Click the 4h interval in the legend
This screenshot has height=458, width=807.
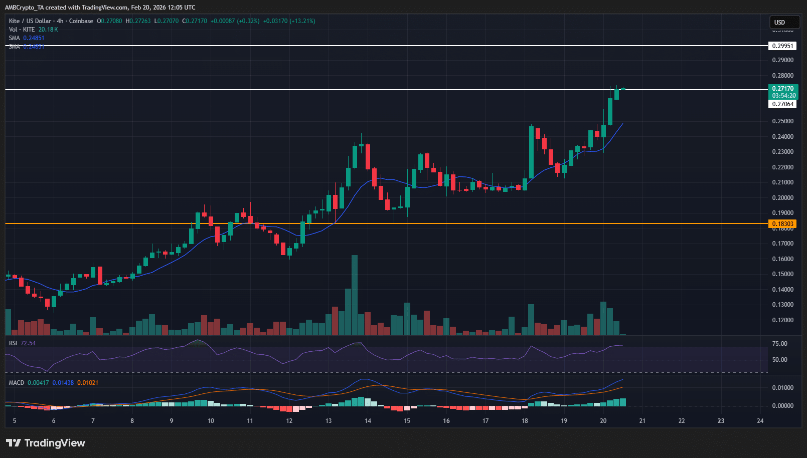click(59, 21)
